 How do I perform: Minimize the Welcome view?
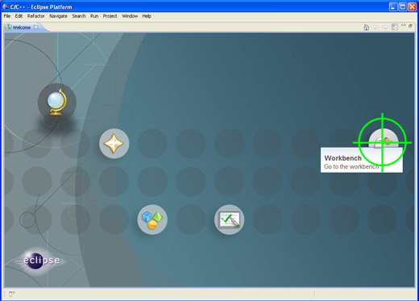point(403,25)
